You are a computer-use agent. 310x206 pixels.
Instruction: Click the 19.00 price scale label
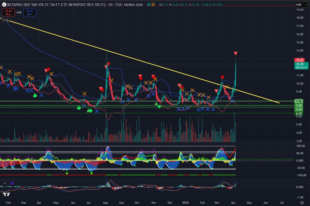300,10
